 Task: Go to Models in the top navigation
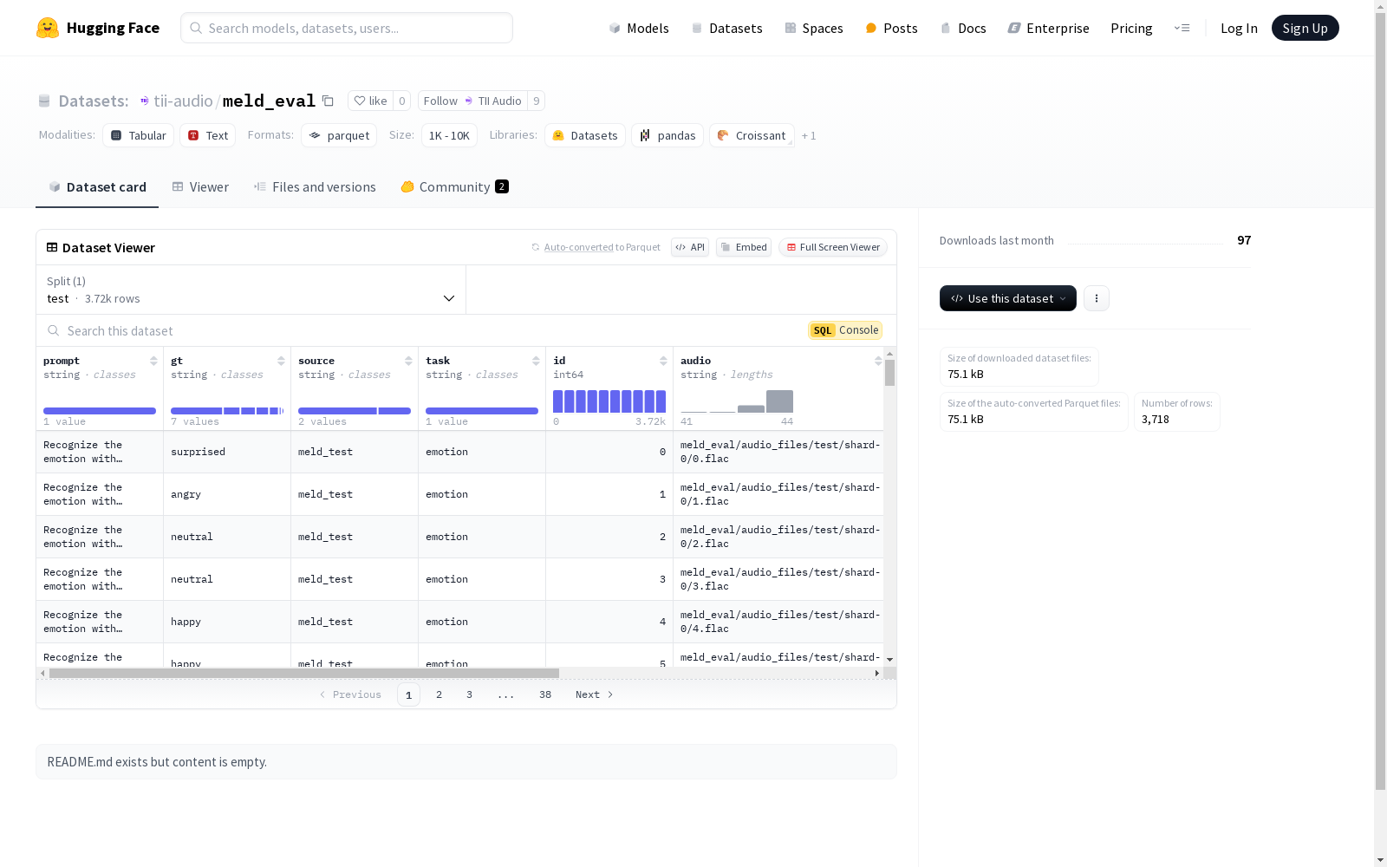(639, 29)
